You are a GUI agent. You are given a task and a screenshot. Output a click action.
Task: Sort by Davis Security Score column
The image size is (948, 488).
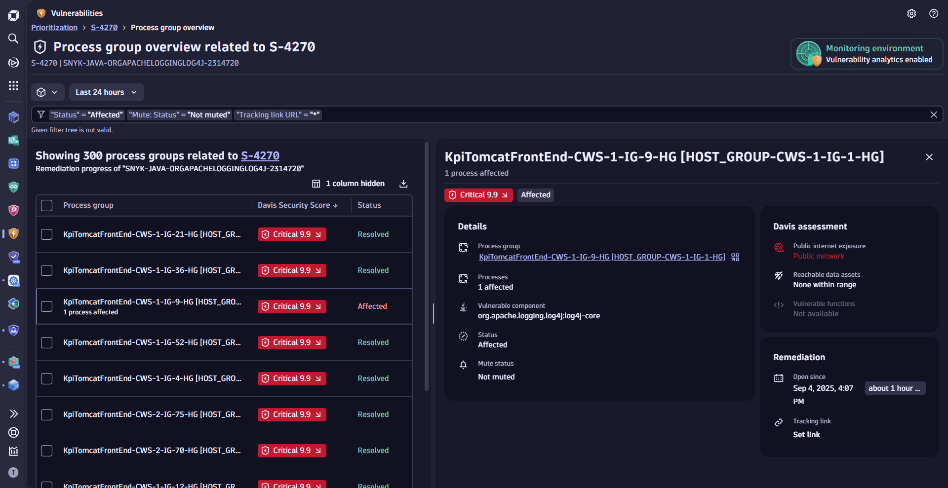pos(298,205)
